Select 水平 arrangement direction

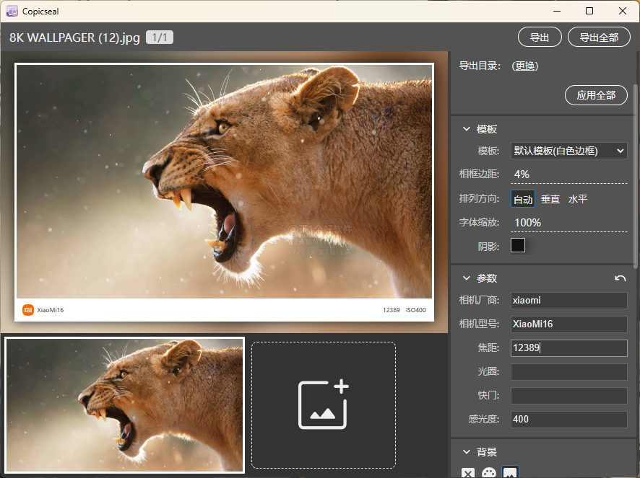[578, 199]
